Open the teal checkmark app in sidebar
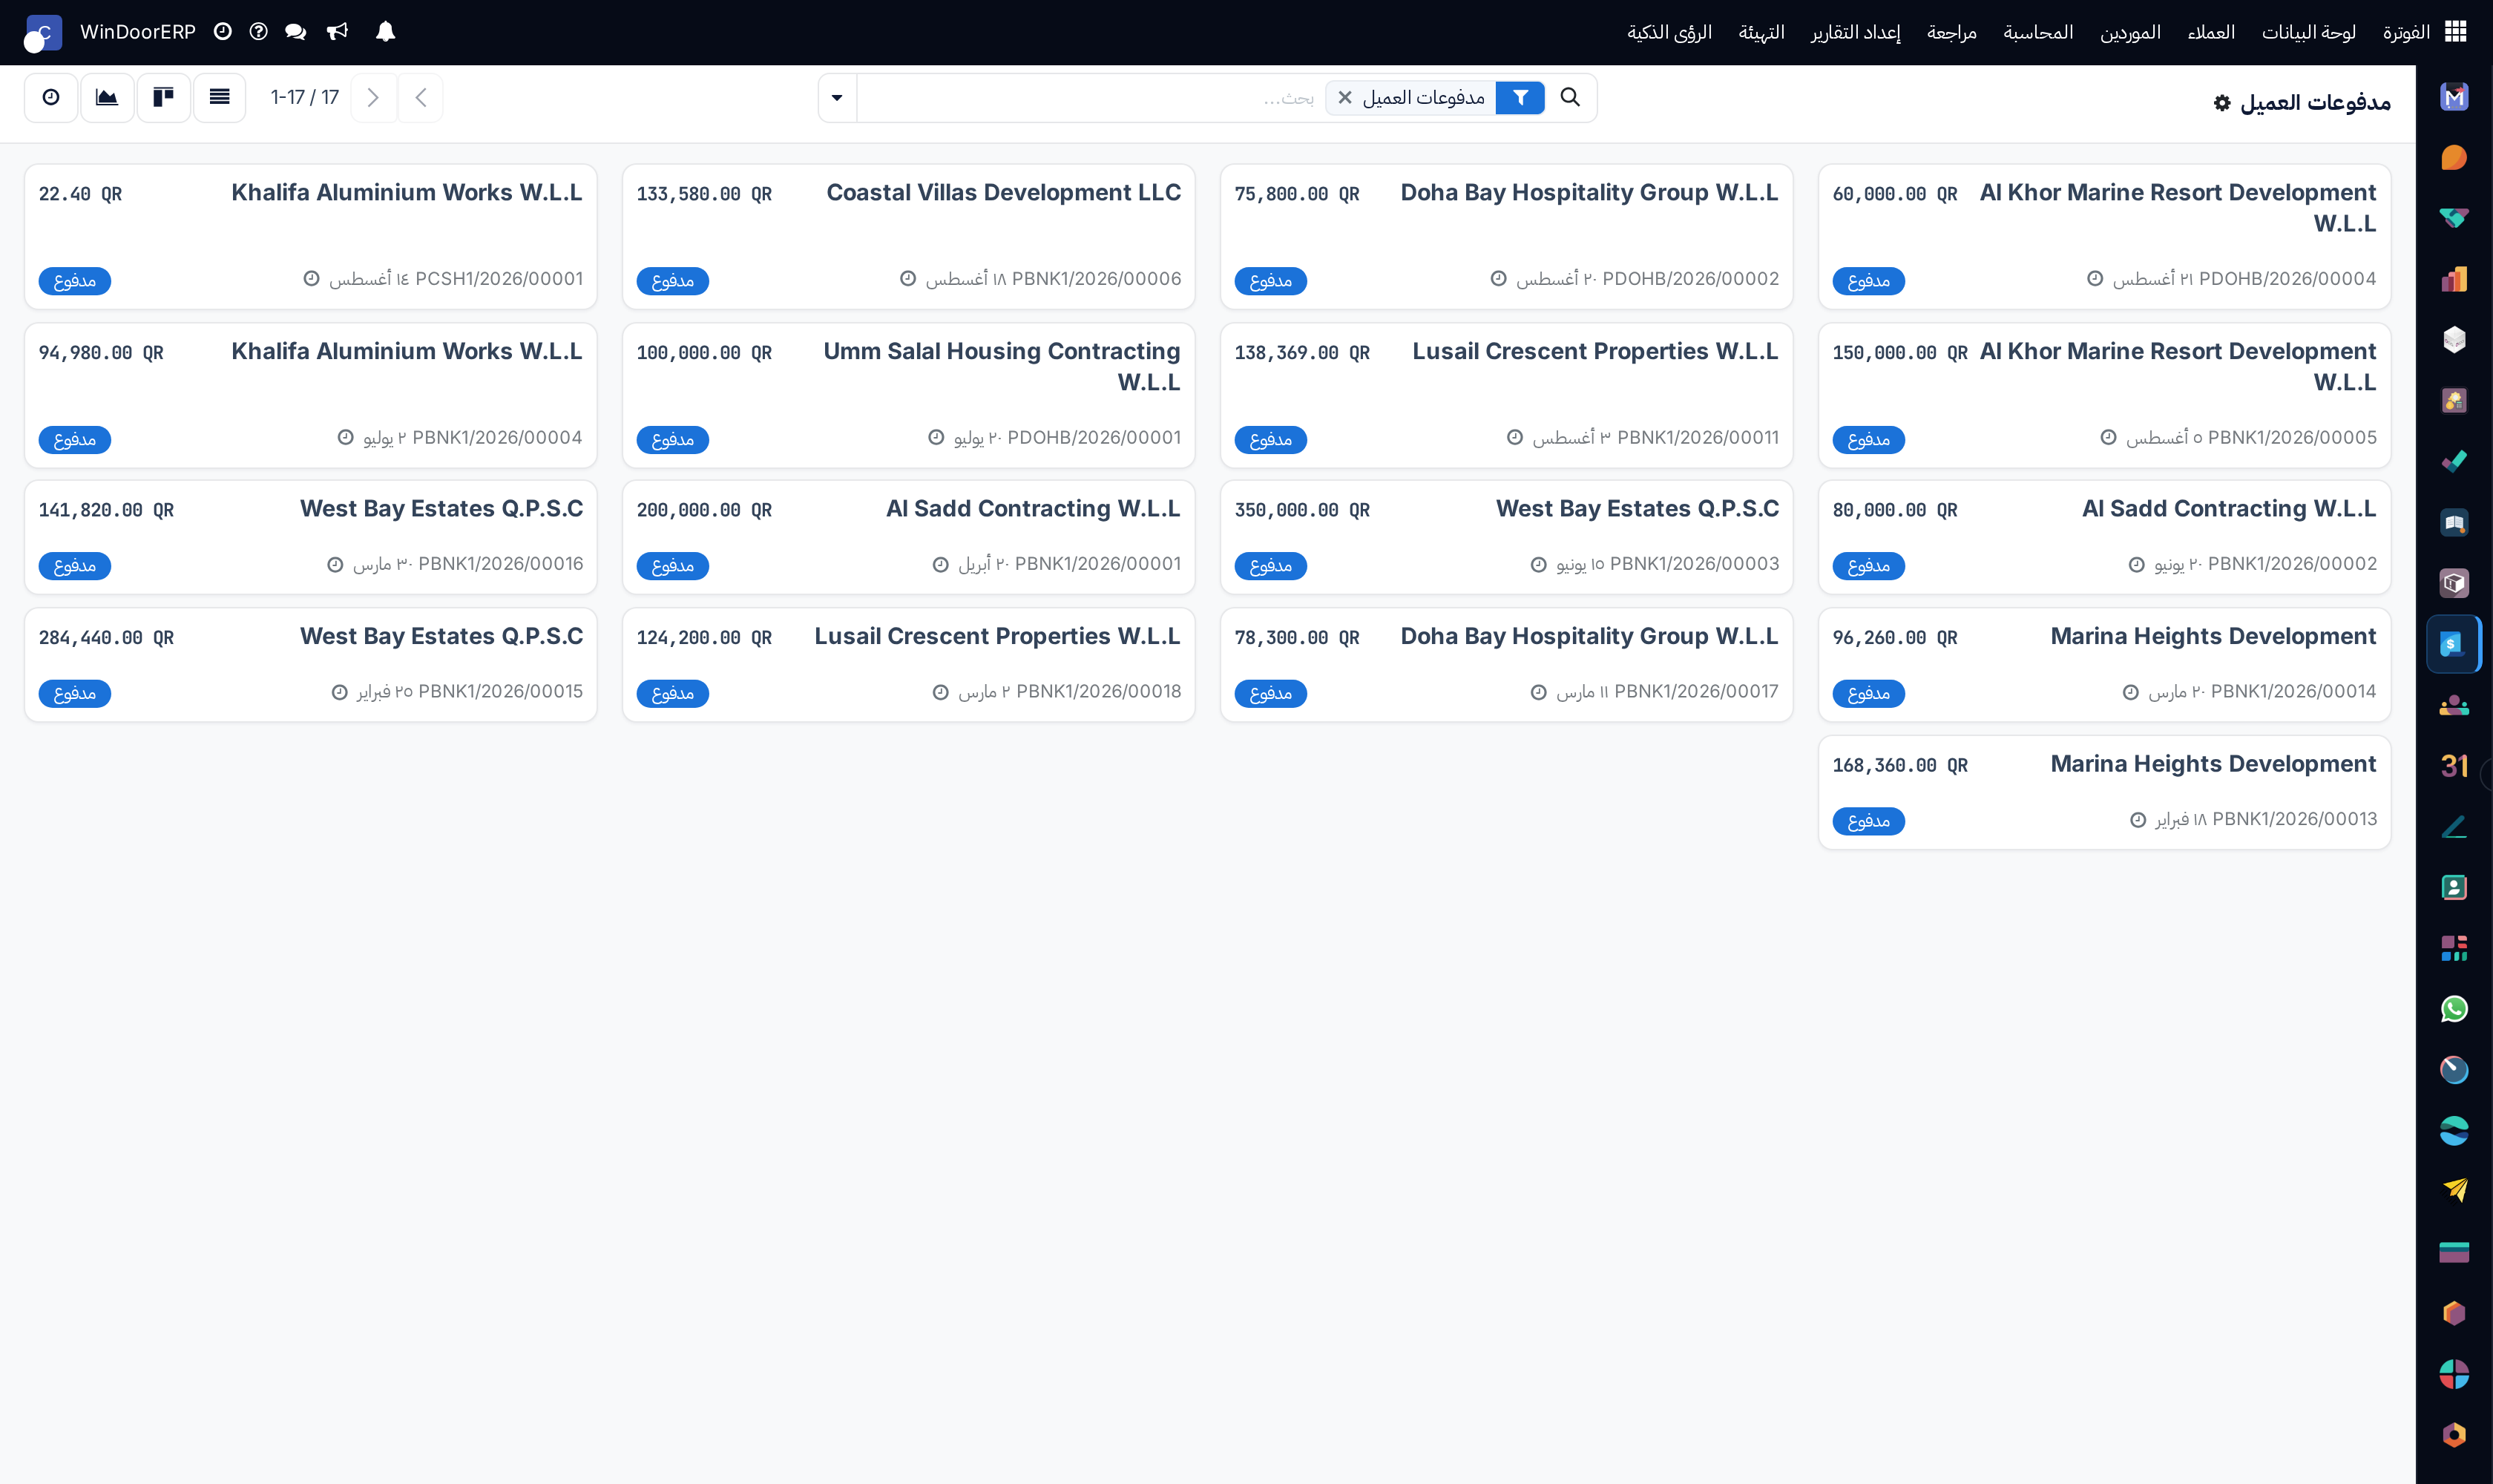The height and width of the screenshot is (1484, 2493). [2453, 461]
